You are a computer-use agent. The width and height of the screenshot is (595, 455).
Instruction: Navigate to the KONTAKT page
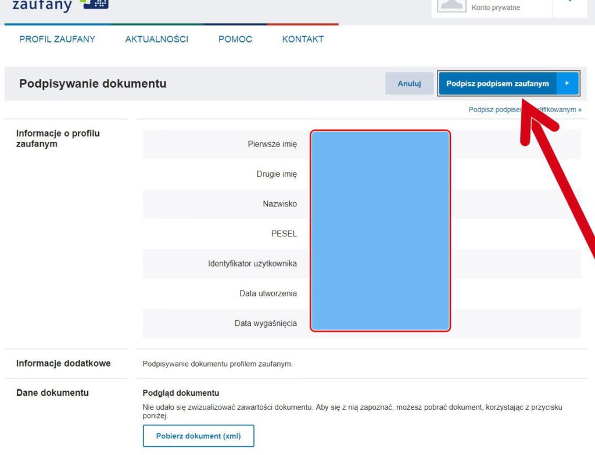303,40
